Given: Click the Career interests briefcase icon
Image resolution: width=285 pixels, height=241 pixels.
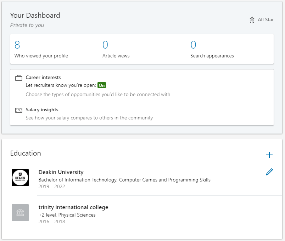Looking at the screenshot, I should [19, 78].
